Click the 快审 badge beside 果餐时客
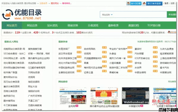 click(130, 71)
